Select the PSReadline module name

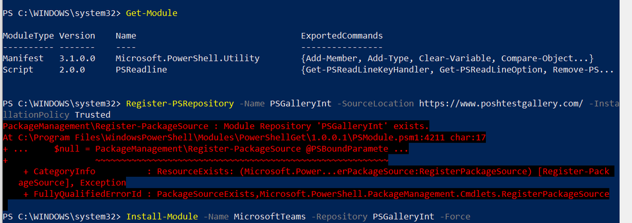141,70
